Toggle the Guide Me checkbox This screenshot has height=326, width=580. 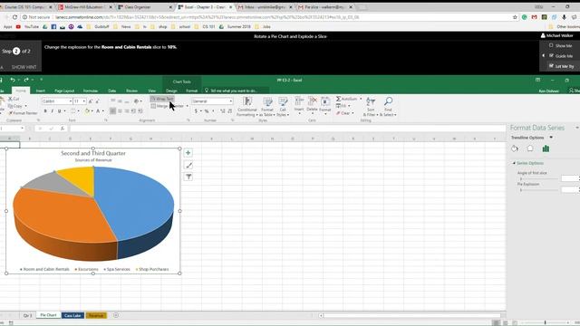551,56
